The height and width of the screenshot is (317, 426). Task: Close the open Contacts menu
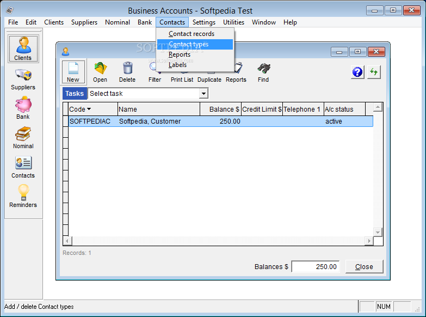pos(172,22)
